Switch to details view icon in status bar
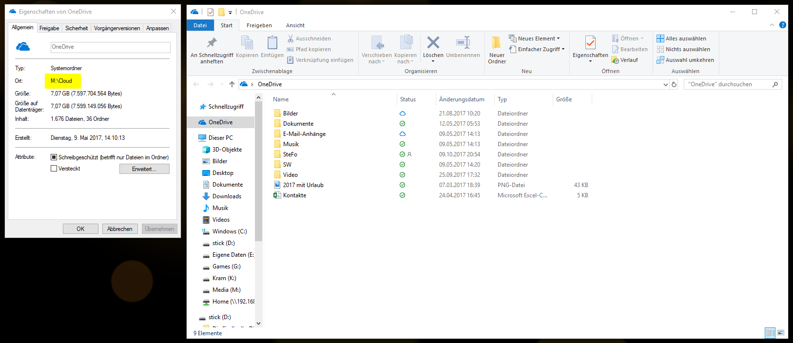This screenshot has height=343, width=793. coord(770,333)
